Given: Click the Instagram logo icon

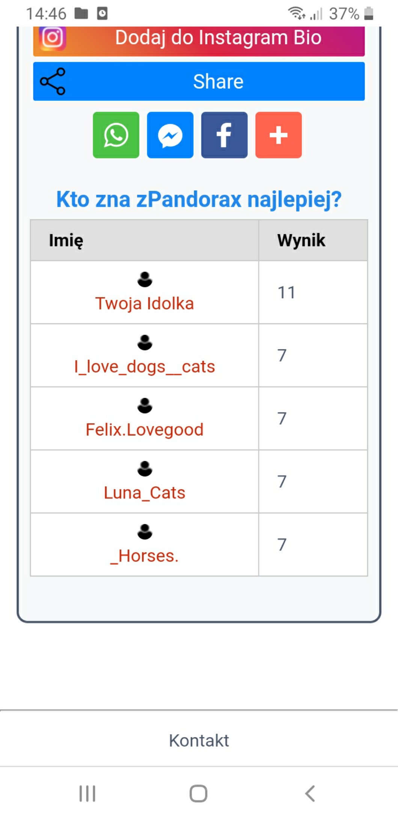Looking at the screenshot, I should coord(53,38).
